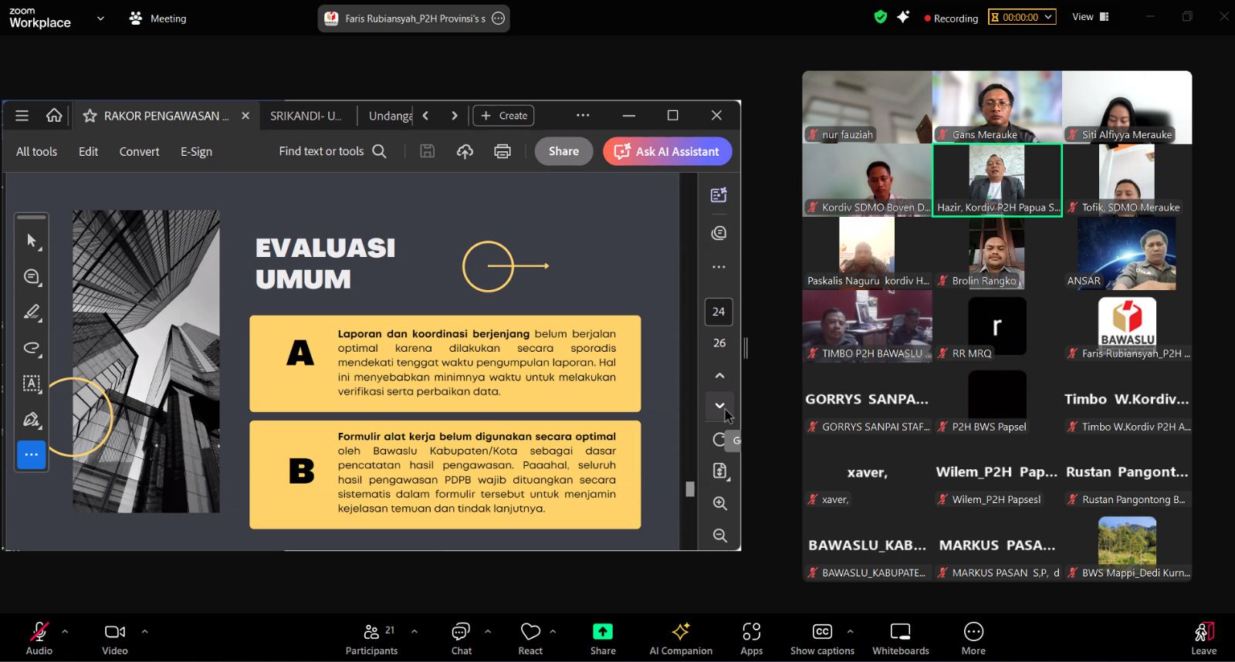This screenshot has height=662, width=1235.
Task: Select the highlighter pen tool in Acrobat
Action: (x=32, y=312)
